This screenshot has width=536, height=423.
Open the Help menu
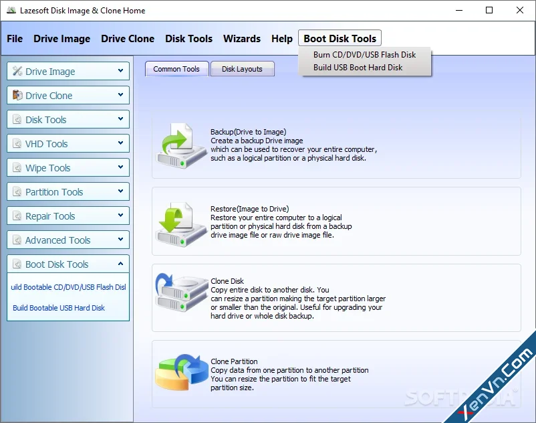coord(282,39)
